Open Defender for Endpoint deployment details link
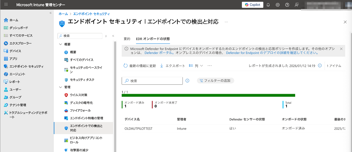352x152 pixels. coord(273,53)
